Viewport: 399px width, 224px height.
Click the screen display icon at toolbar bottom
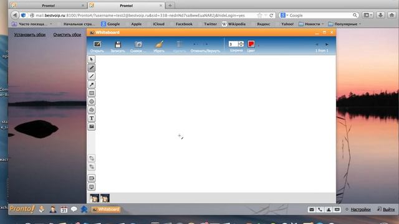click(x=92, y=187)
